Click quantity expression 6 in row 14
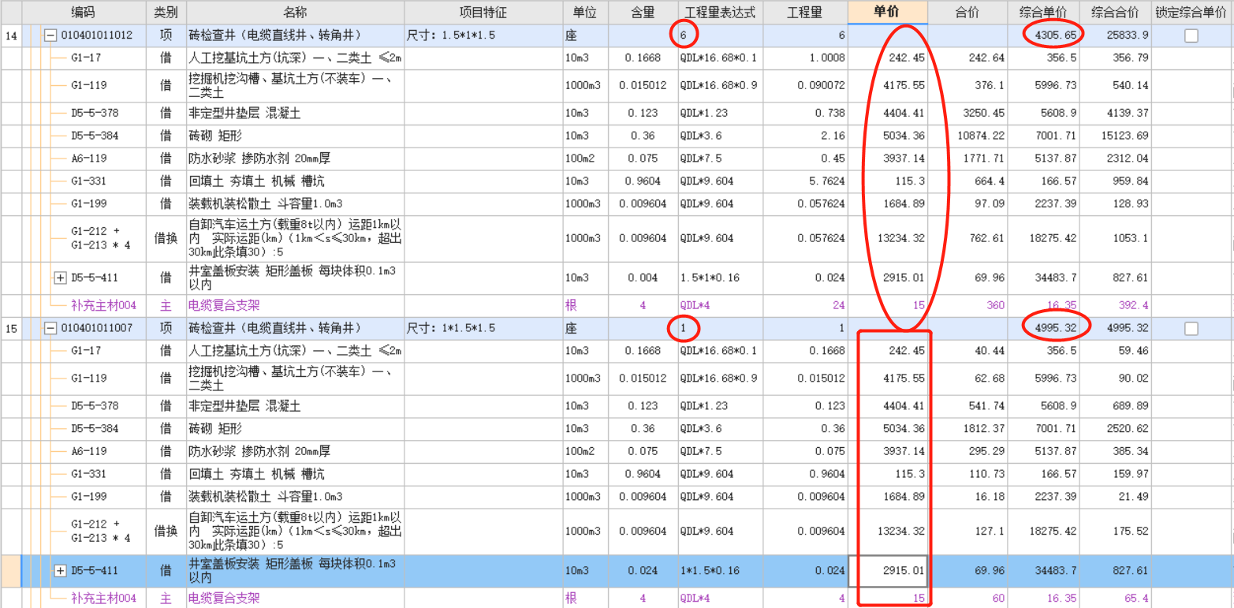The height and width of the screenshot is (608, 1234). click(x=720, y=35)
